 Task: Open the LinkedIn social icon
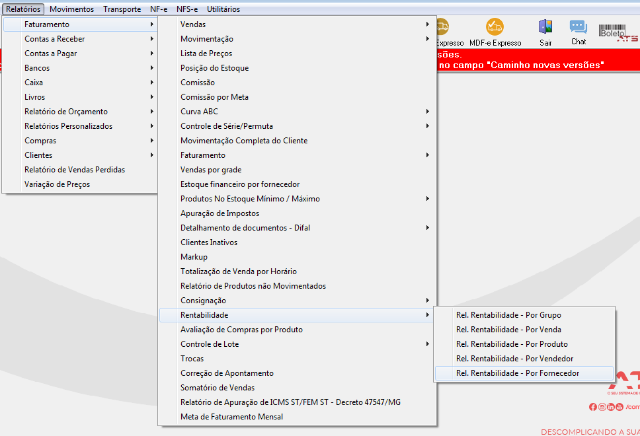(x=611, y=407)
